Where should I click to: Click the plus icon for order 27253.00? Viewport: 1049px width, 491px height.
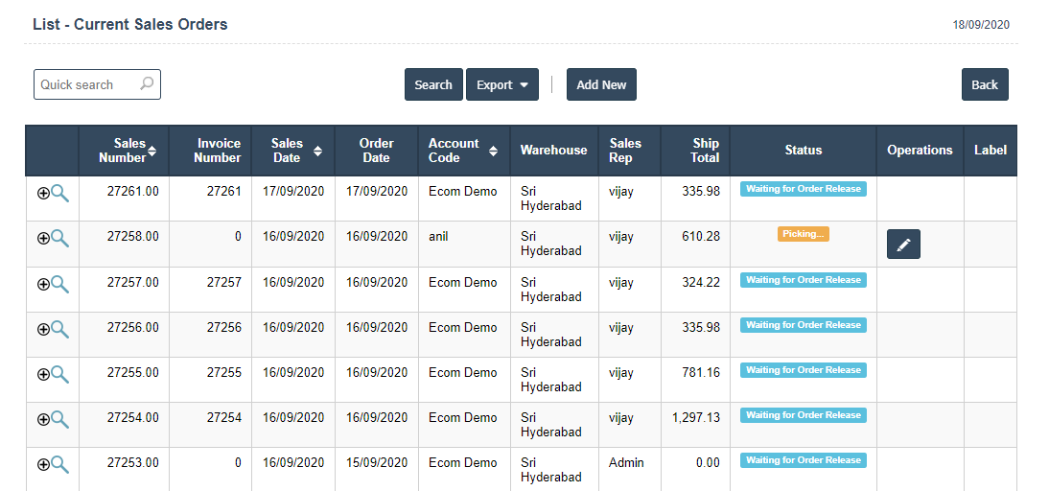pos(43,464)
